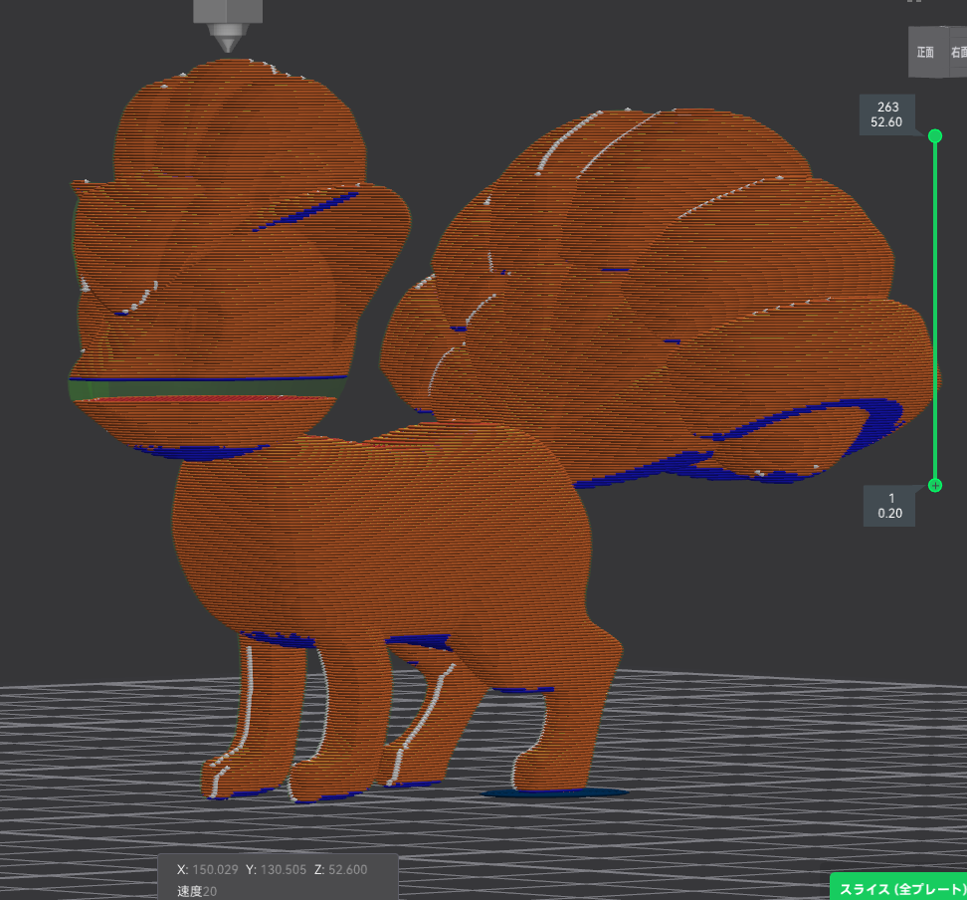967x900 pixels.
Task: Click the green vertical layer slider track
Action: pos(935,311)
